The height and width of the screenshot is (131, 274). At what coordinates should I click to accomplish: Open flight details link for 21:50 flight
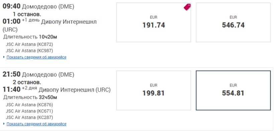click(x=36, y=124)
